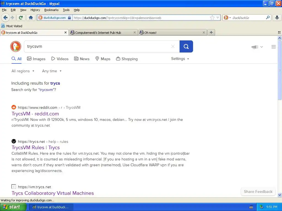Click the Share Feedback button
This screenshot has width=282, height=211.
(x=258, y=191)
